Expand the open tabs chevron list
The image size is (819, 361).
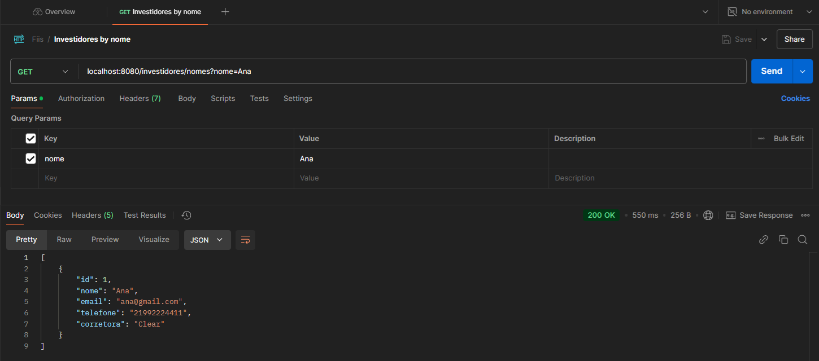point(705,12)
